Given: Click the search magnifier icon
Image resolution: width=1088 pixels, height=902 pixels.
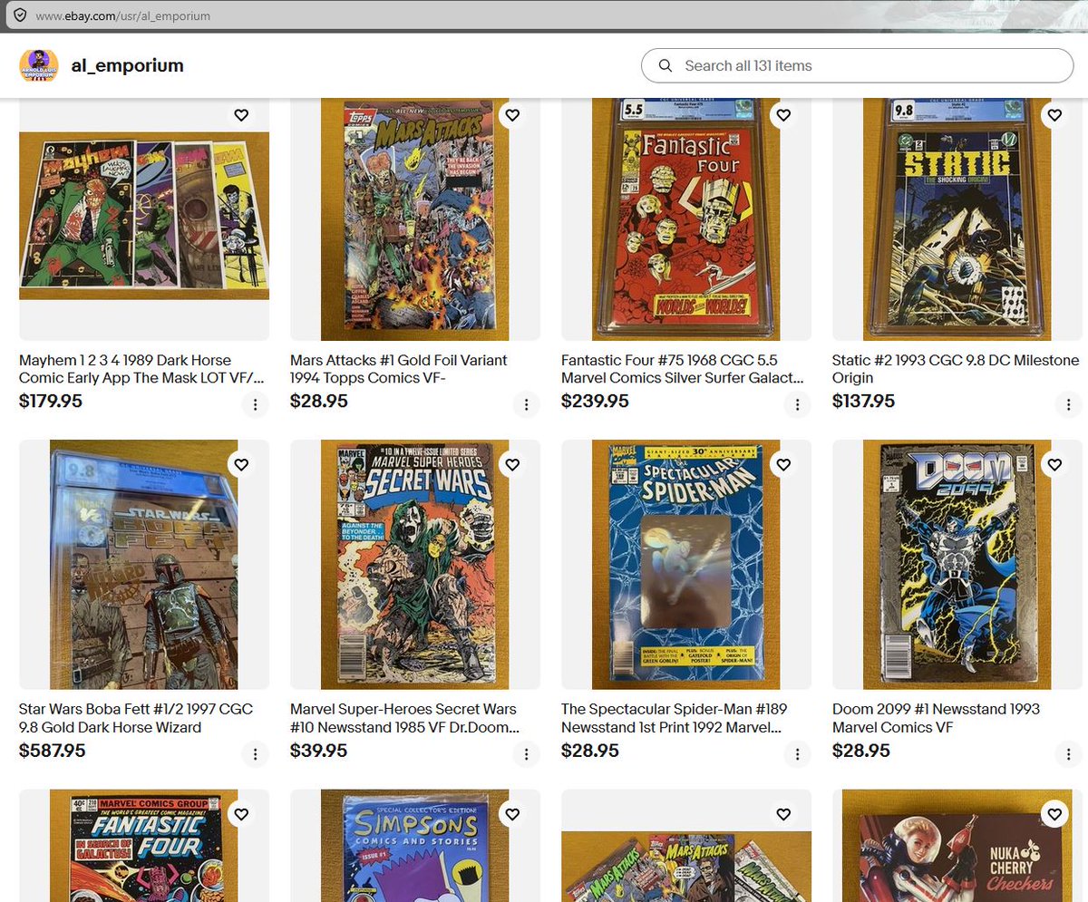Looking at the screenshot, I should coord(665,65).
